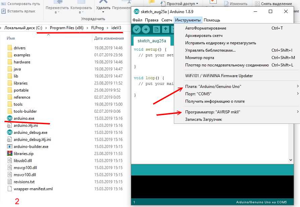
Task: Click the Verify checkmark button in Arduino toolbar
Action: [x=137, y=29]
